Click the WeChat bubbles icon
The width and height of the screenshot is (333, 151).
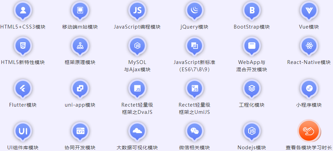(x=194, y=131)
